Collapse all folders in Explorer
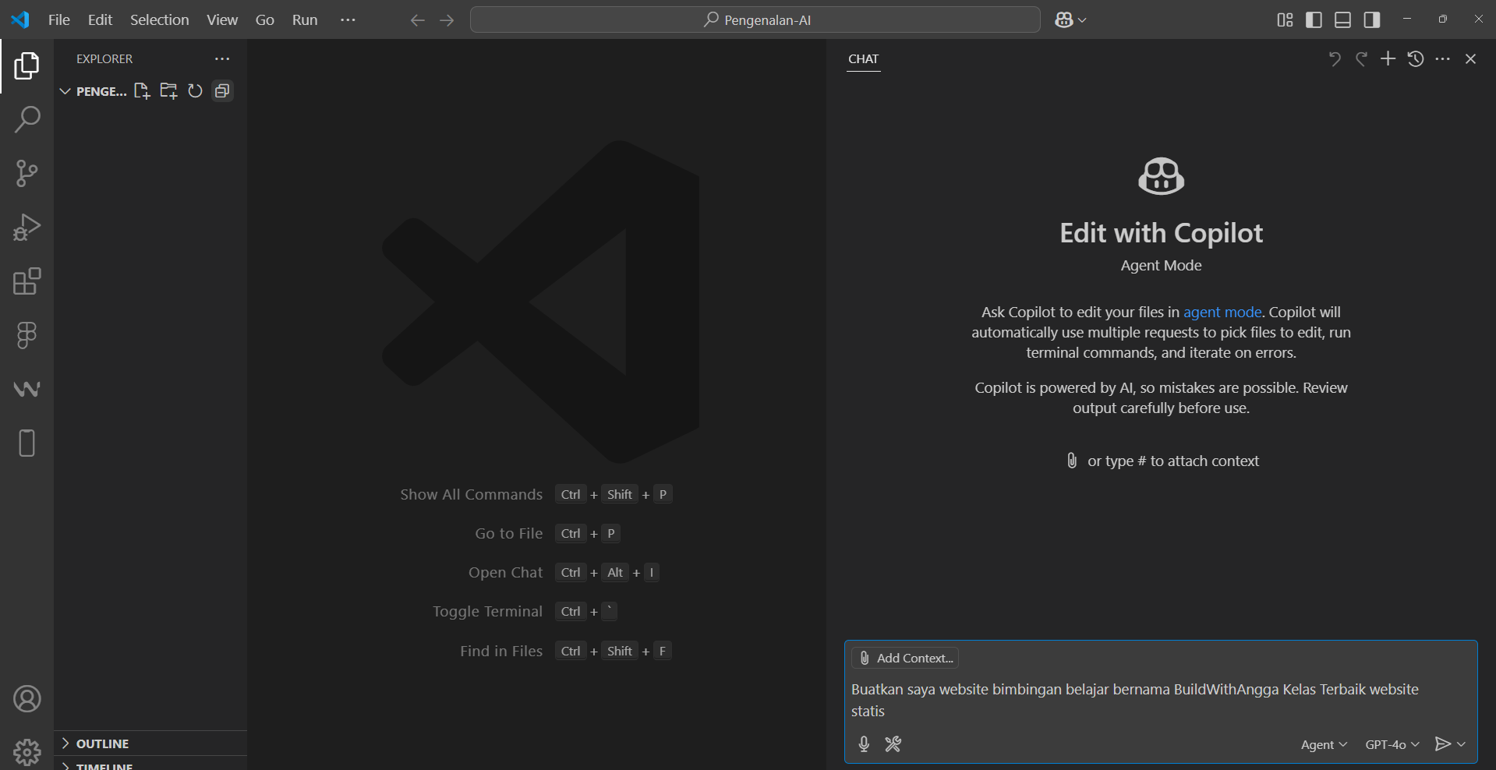1496x770 pixels. [x=222, y=91]
